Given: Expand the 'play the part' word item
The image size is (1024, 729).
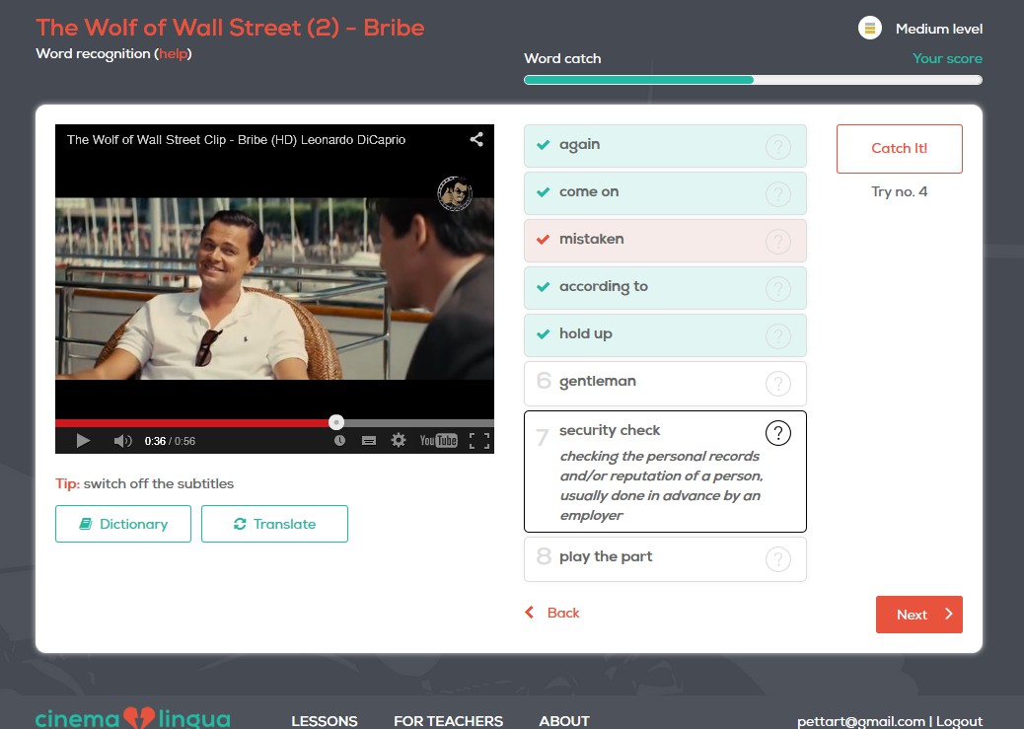Looking at the screenshot, I should coord(664,558).
